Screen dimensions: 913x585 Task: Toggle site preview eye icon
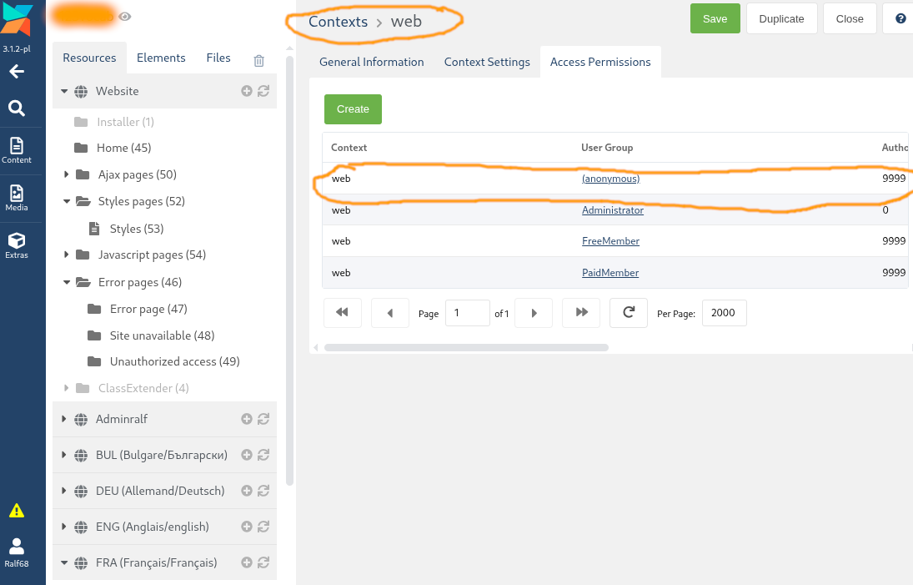click(124, 17)
